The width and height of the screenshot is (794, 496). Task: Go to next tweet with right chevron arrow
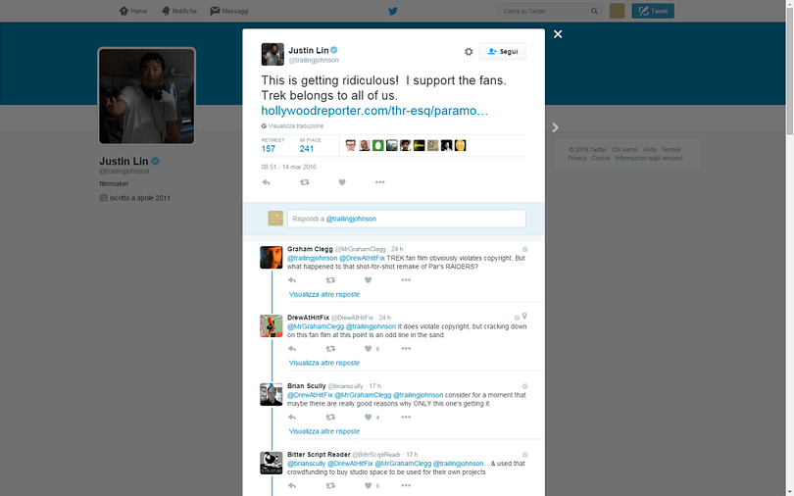pos(555,127)
